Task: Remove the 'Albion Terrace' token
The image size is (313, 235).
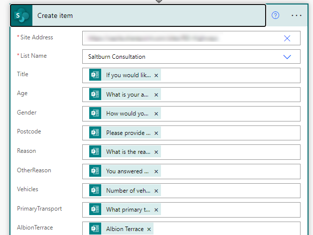Action: click(x=149, y=229)
